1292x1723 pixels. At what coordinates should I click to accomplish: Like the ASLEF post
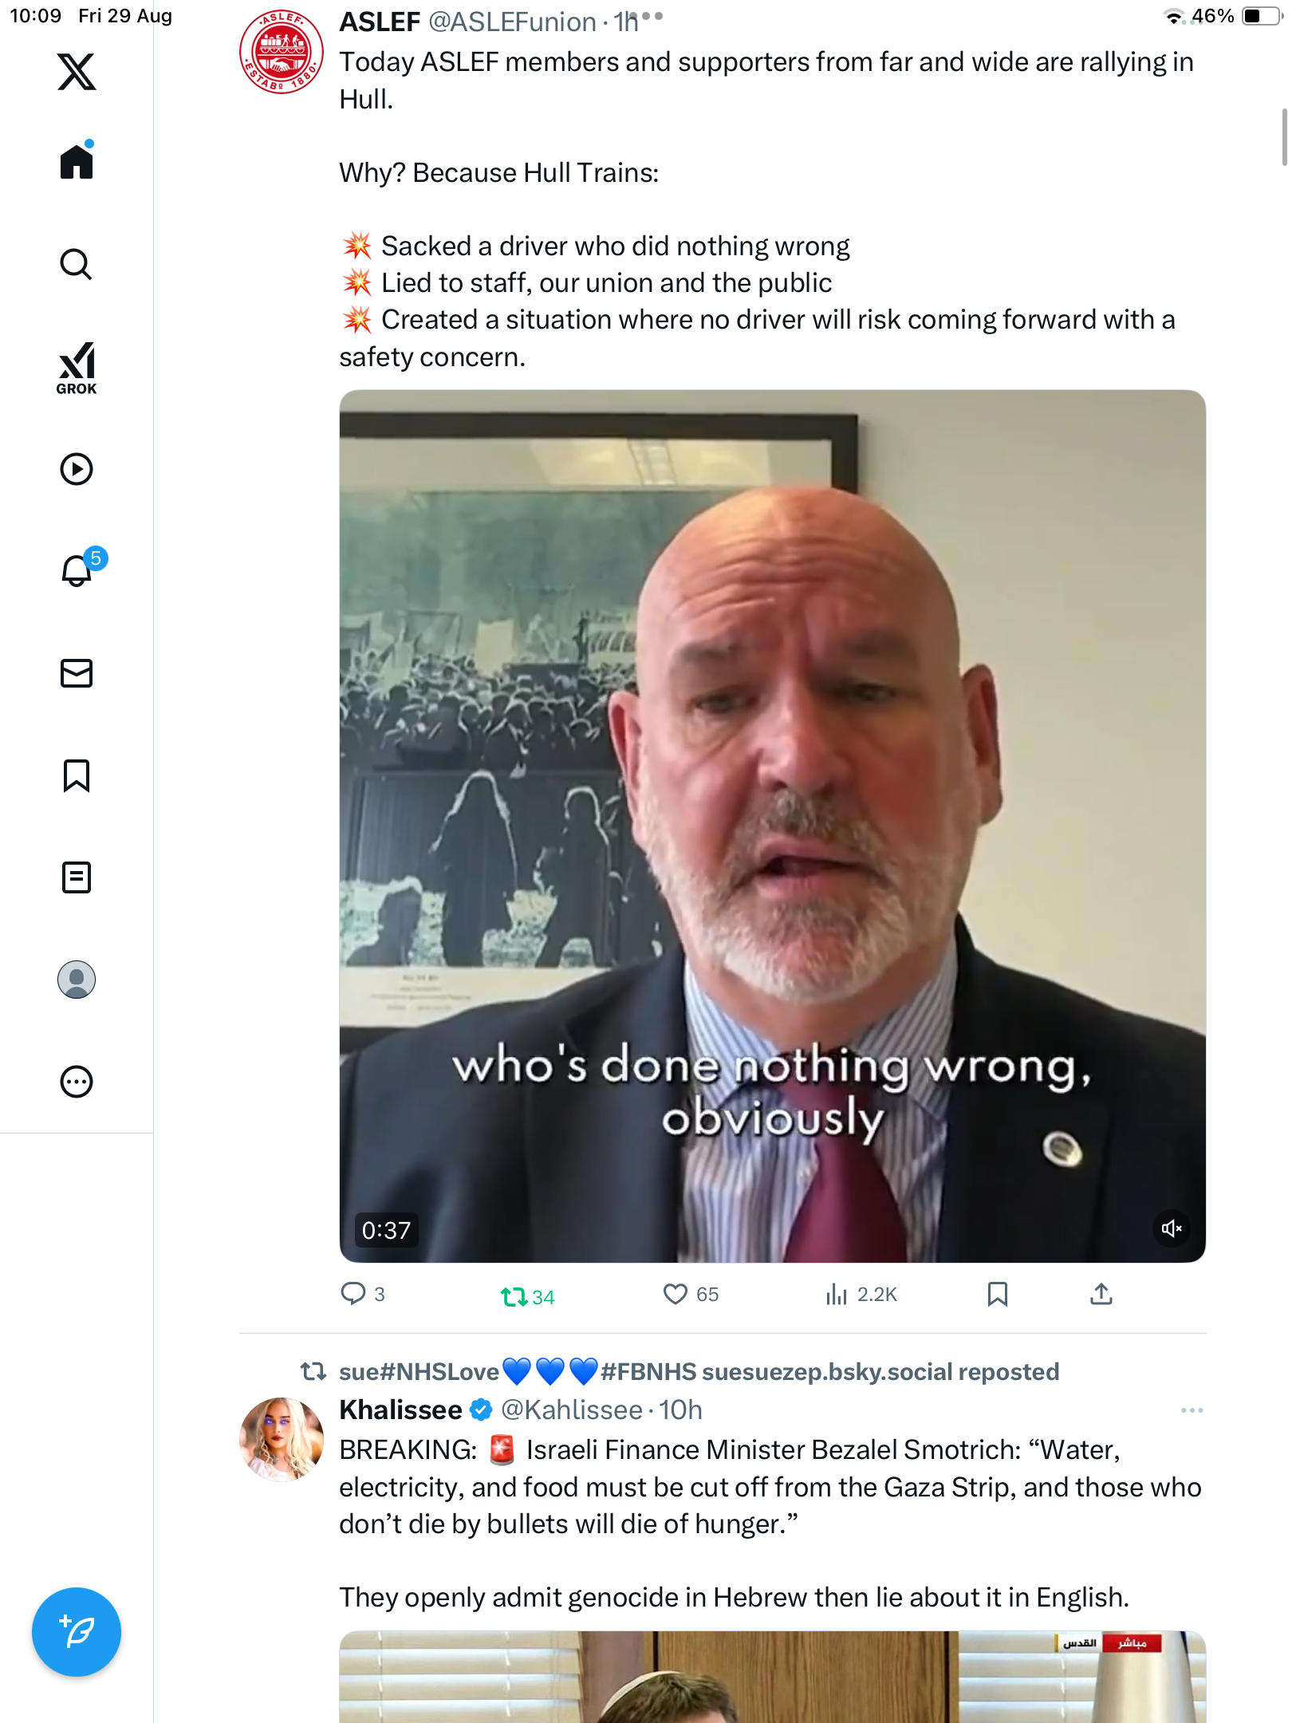click(x=676, y=1294)
